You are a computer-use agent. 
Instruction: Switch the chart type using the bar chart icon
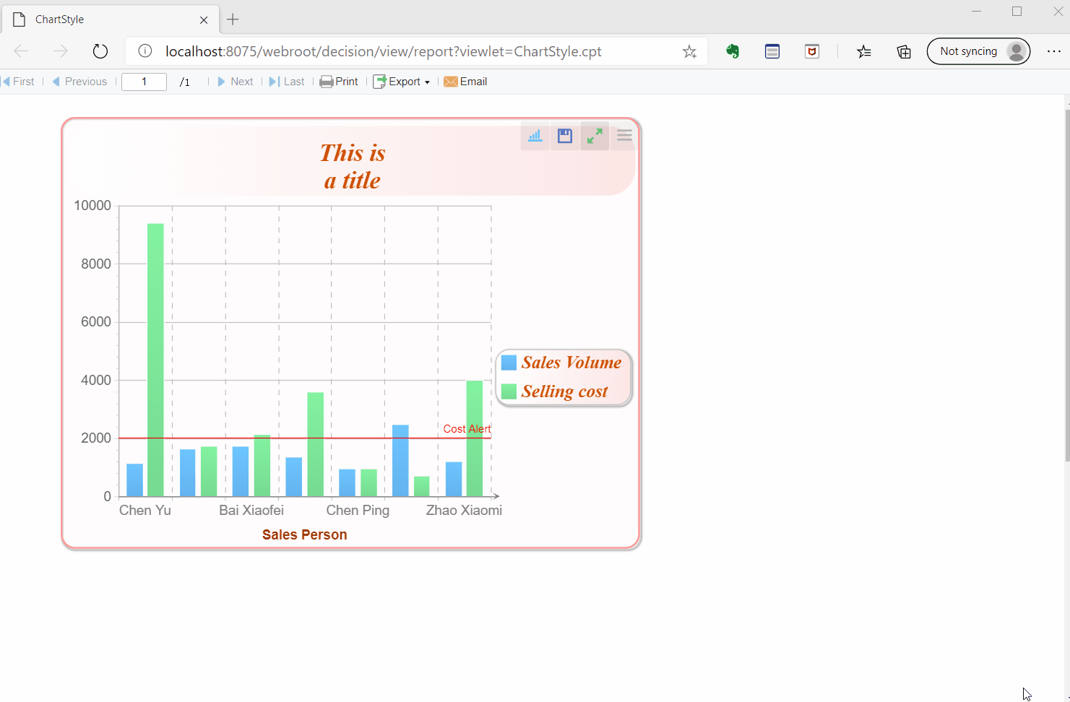535,136
